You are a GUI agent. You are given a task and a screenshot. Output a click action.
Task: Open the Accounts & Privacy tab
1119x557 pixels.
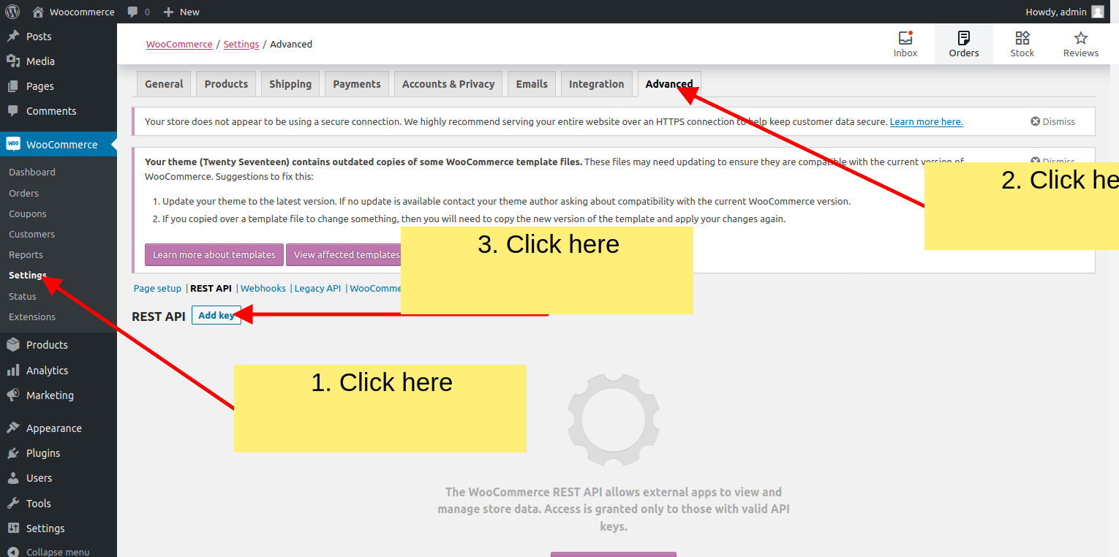[x=448, y=84]
